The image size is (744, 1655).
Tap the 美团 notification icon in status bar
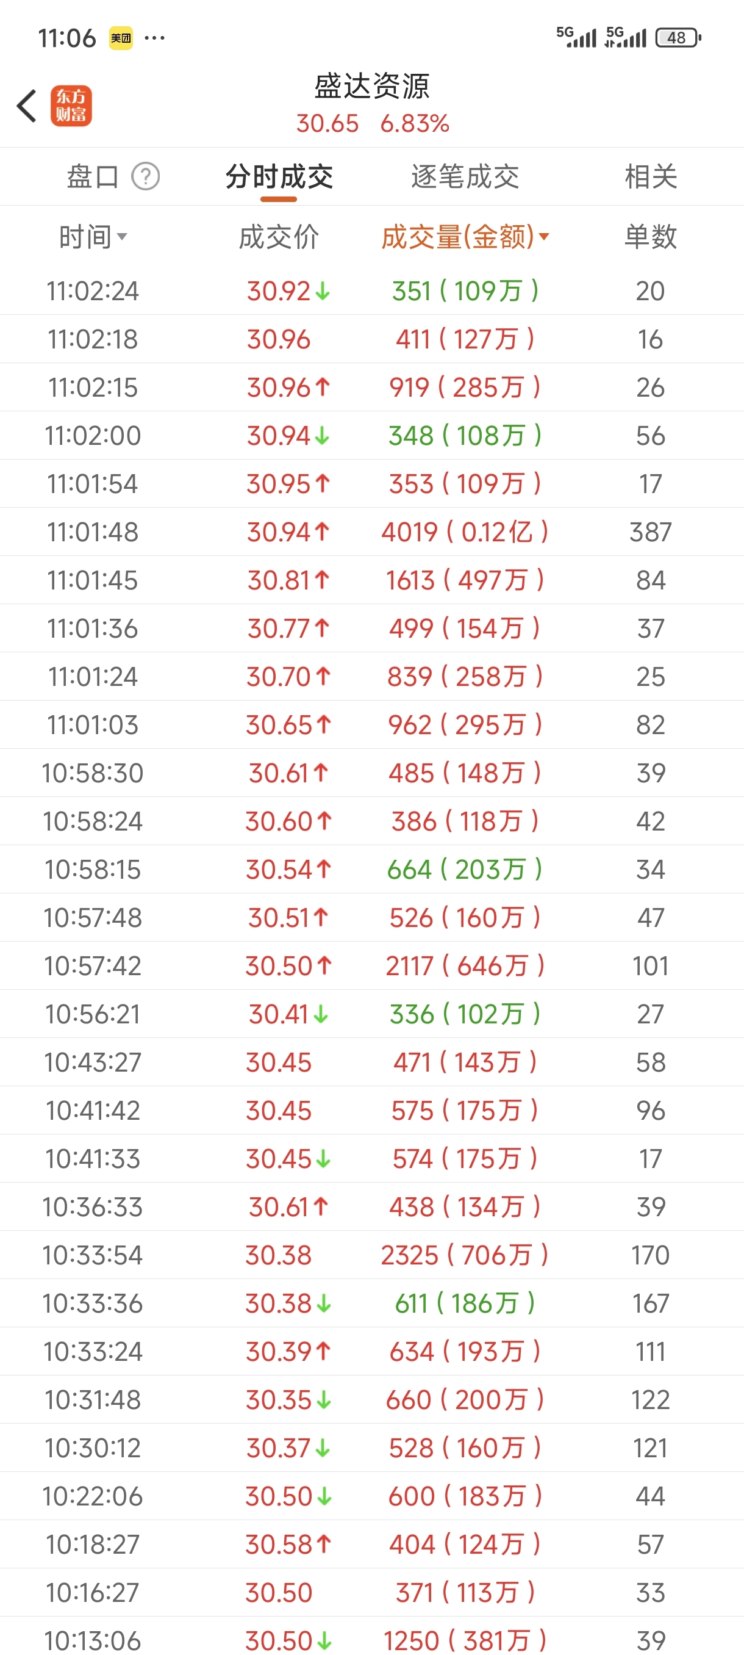tap(121, 38)
